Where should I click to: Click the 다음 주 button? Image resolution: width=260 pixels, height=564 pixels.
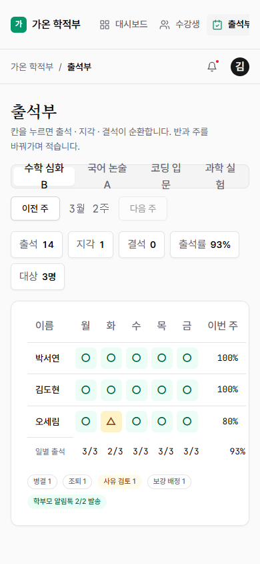pyautogui.click(x=143, y=208)
